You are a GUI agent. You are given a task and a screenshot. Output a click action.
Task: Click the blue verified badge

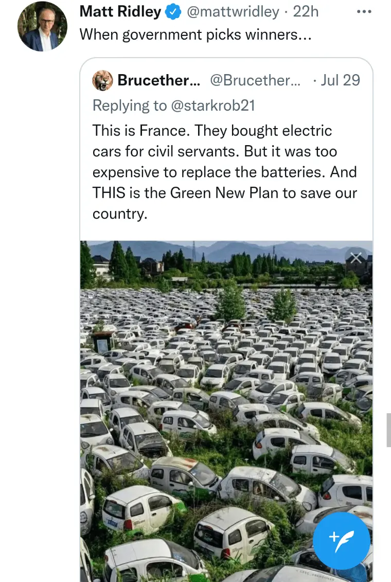click(x=173, y=13)
